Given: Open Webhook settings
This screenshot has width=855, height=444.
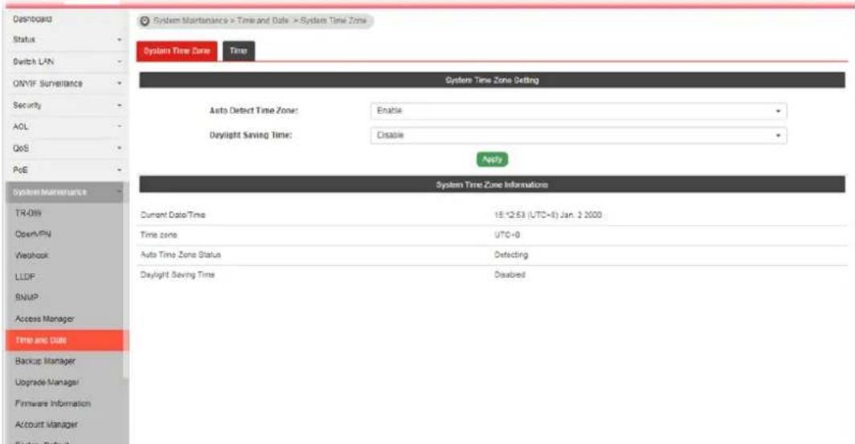Looking at the screenshot, I should click(31, 255).
